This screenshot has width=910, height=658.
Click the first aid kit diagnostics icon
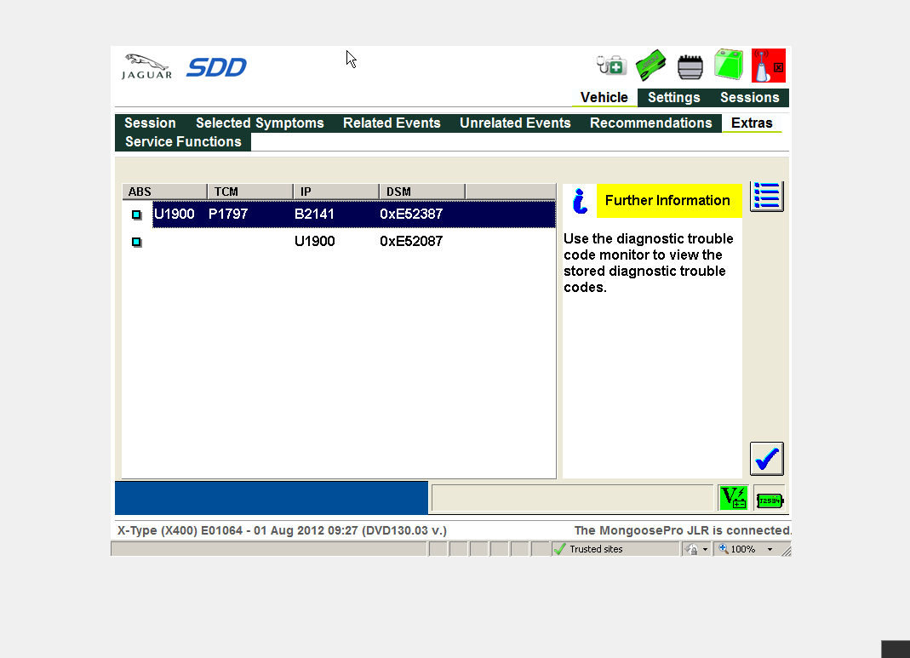click(x=611, y=66)
